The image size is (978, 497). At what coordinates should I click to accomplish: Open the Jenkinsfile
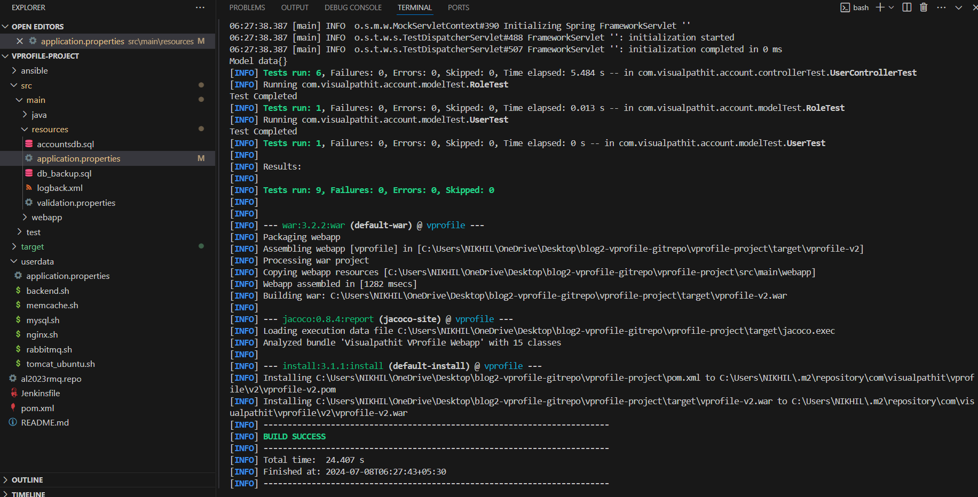click(x=40, y=393)
